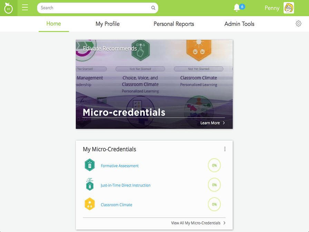The height and width of the screenshot is (232, 309).
Task: Click Learn More on the banner
Action: [210, 123]
